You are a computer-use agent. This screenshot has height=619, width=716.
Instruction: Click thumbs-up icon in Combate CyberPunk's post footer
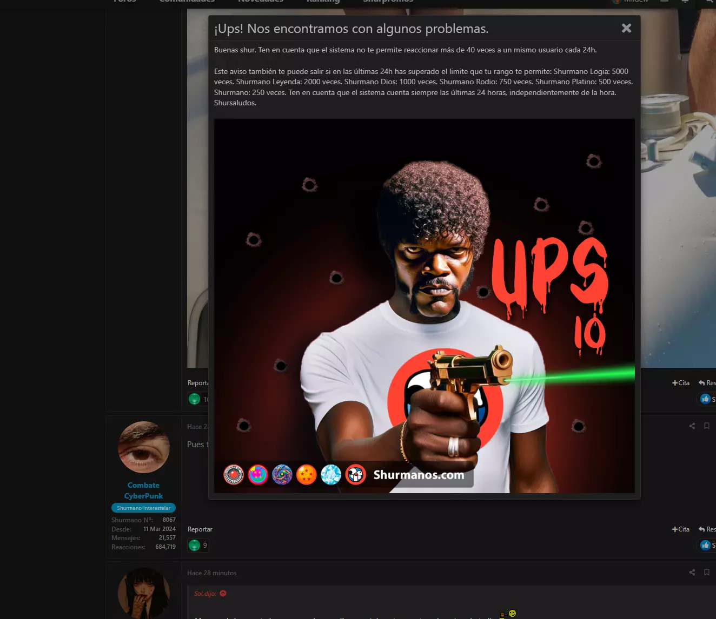[705, 546]
